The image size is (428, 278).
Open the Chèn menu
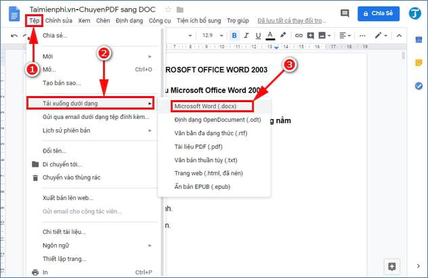pyautogui.click(x=103, y=21)
